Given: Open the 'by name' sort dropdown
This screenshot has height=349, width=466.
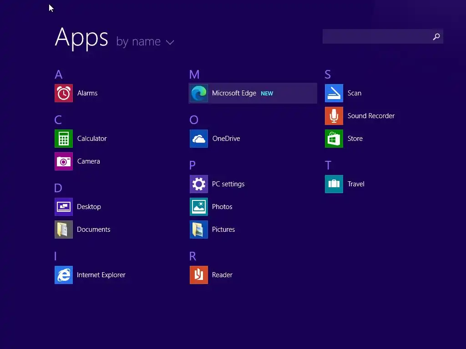Looking at the screenshot, I should 145,41.
